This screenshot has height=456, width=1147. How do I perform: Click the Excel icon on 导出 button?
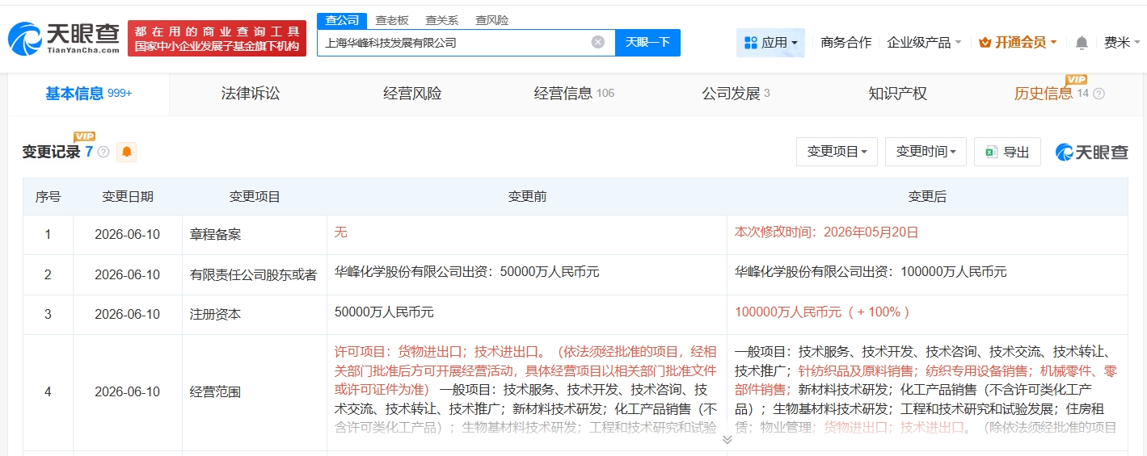(x=991, y=152)
